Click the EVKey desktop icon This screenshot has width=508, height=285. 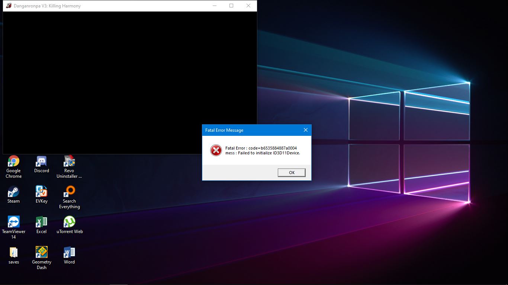click(x=41, y=192)
